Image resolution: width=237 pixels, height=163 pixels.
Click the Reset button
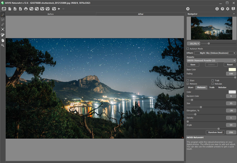point(230,65)
